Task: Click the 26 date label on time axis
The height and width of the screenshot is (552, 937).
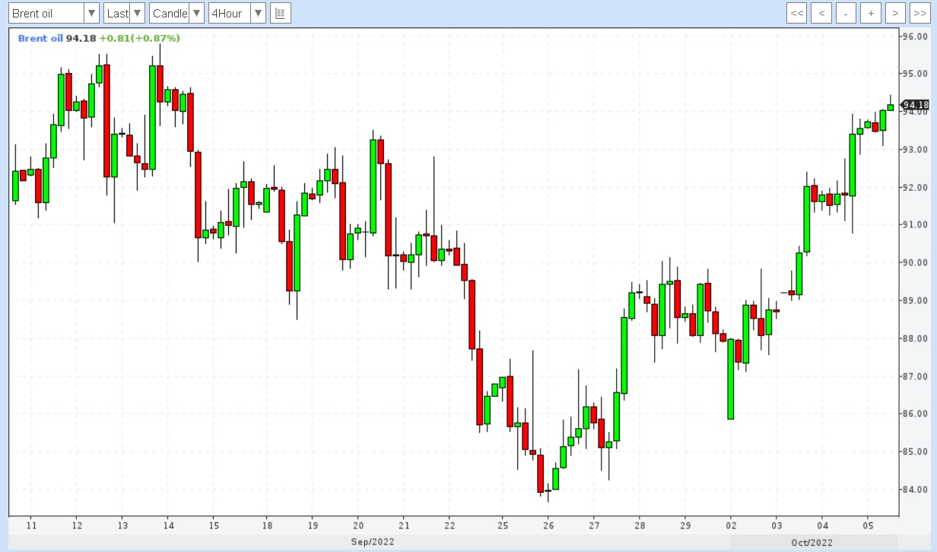Action: [x=548, y=525]
